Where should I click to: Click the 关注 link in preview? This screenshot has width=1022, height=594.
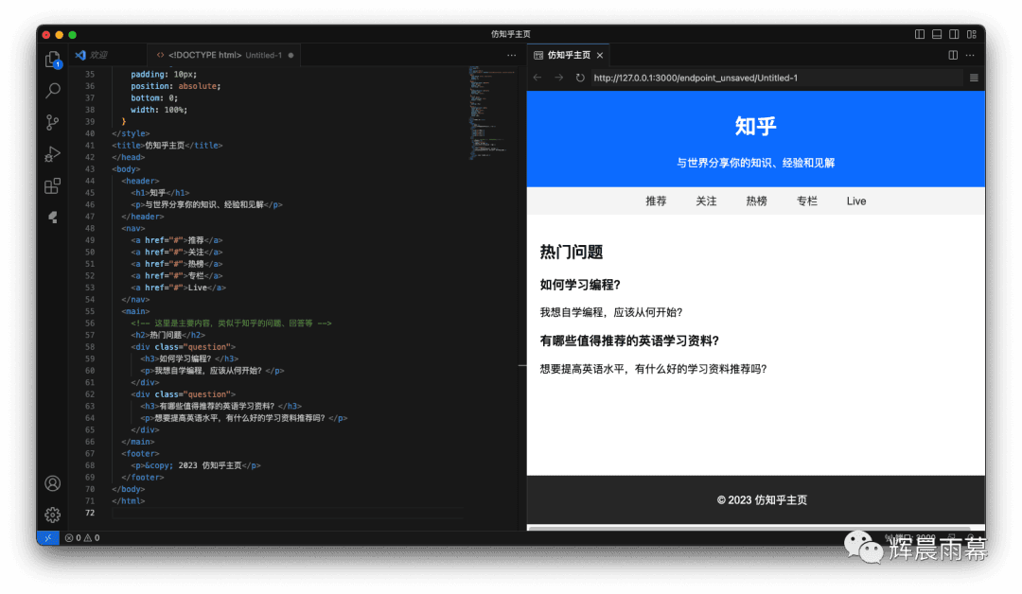click(706, 201)
